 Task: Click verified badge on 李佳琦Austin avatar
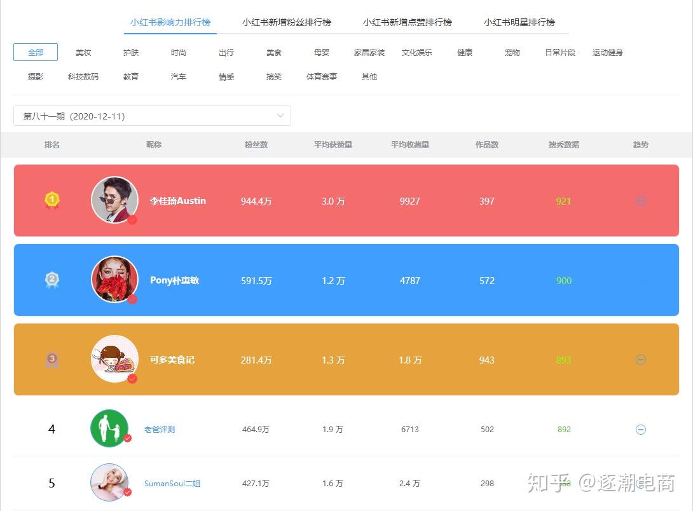(132, 219)
